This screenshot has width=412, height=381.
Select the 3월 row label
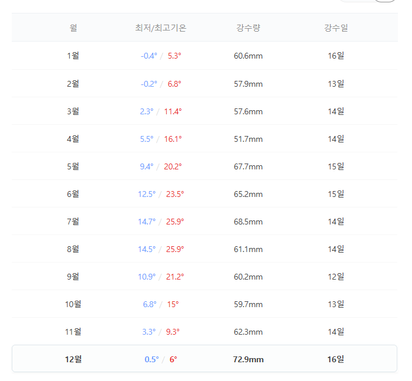point(73,111)
